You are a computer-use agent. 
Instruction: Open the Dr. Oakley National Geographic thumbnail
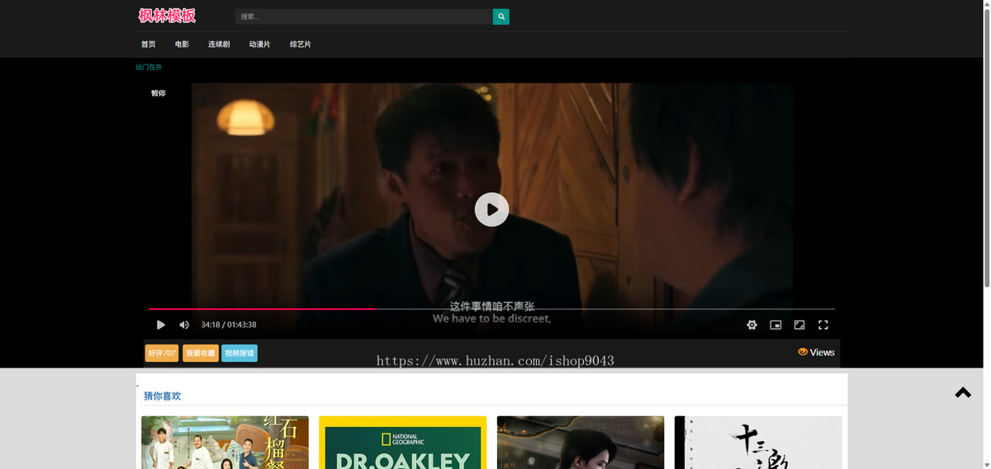tap(403, 443)
